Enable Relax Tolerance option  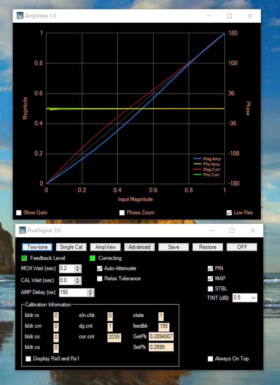click(x=100, y=279)
